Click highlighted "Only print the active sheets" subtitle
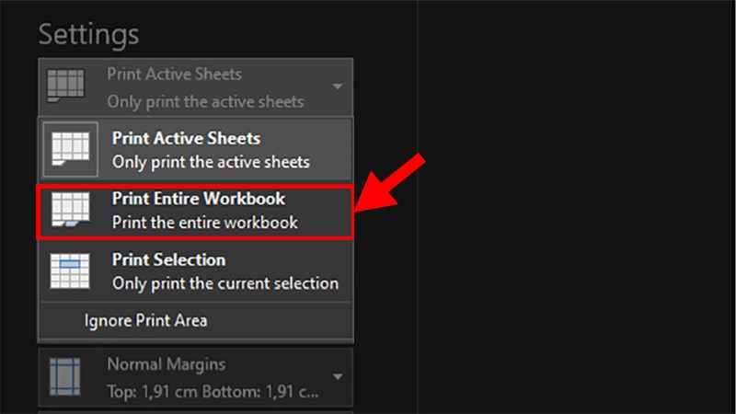Viewport: 736px width, 414px height. pos(211,162)
